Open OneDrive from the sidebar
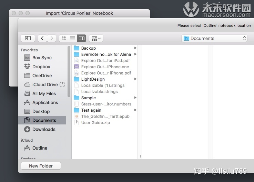This screenshot has height=182, width=254. coord(42,75)
